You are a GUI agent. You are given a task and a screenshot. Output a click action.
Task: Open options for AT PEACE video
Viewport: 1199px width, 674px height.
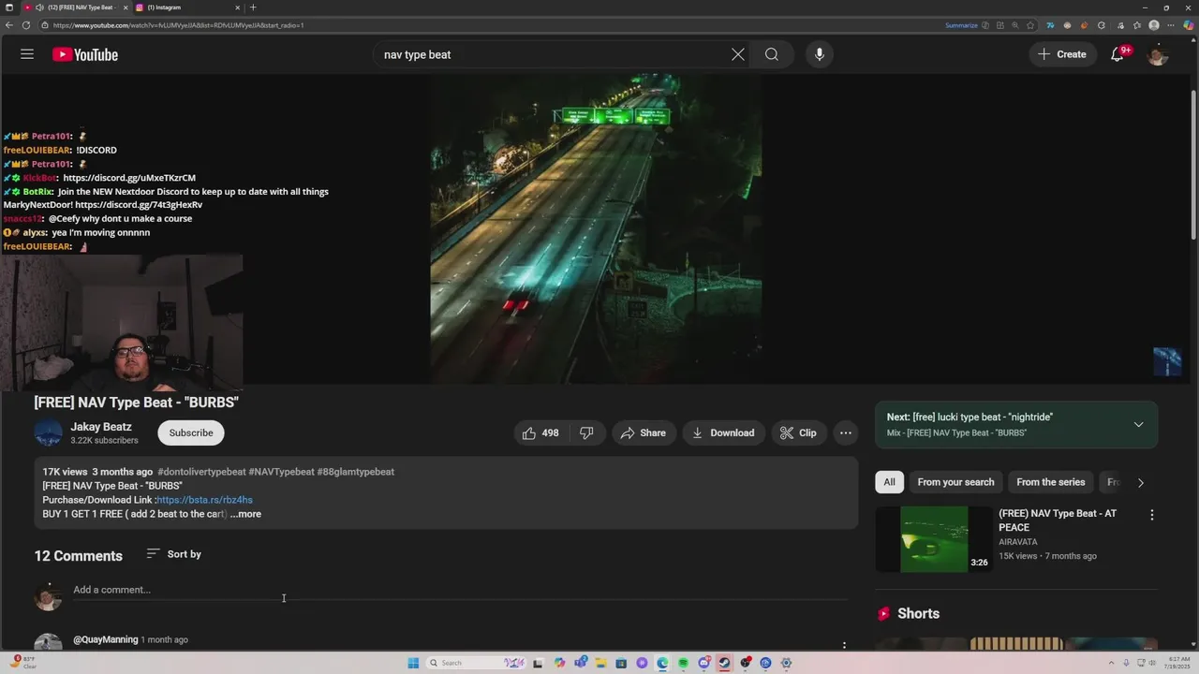coord(1152,515)
